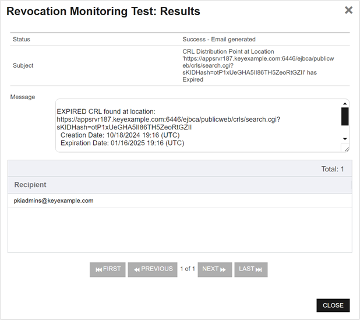Click the 'Revocation Monitoring Test: Results' title

103,11
